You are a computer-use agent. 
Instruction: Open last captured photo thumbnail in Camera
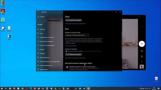point(142,67)
